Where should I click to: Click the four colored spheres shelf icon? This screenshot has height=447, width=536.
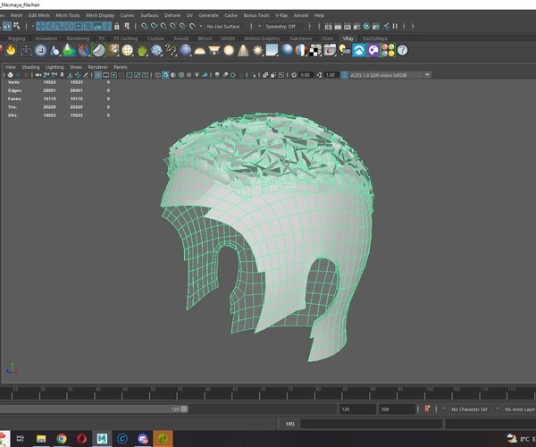(388, 50)
